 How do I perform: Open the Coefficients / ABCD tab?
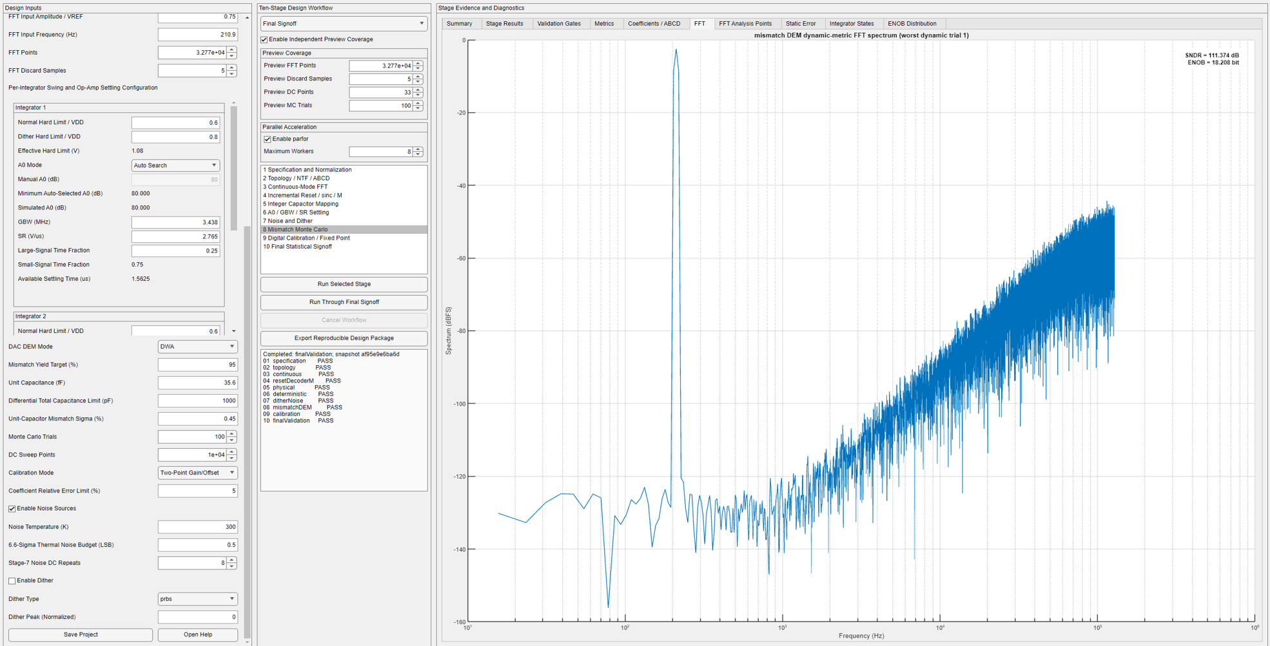point(654,24)
